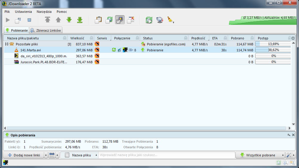The width and height of the screenshot is (299, 168).
Task: Open the Nazwa pliku search-type dropdown
Action: pyautogui.click(x=80, y=155)
